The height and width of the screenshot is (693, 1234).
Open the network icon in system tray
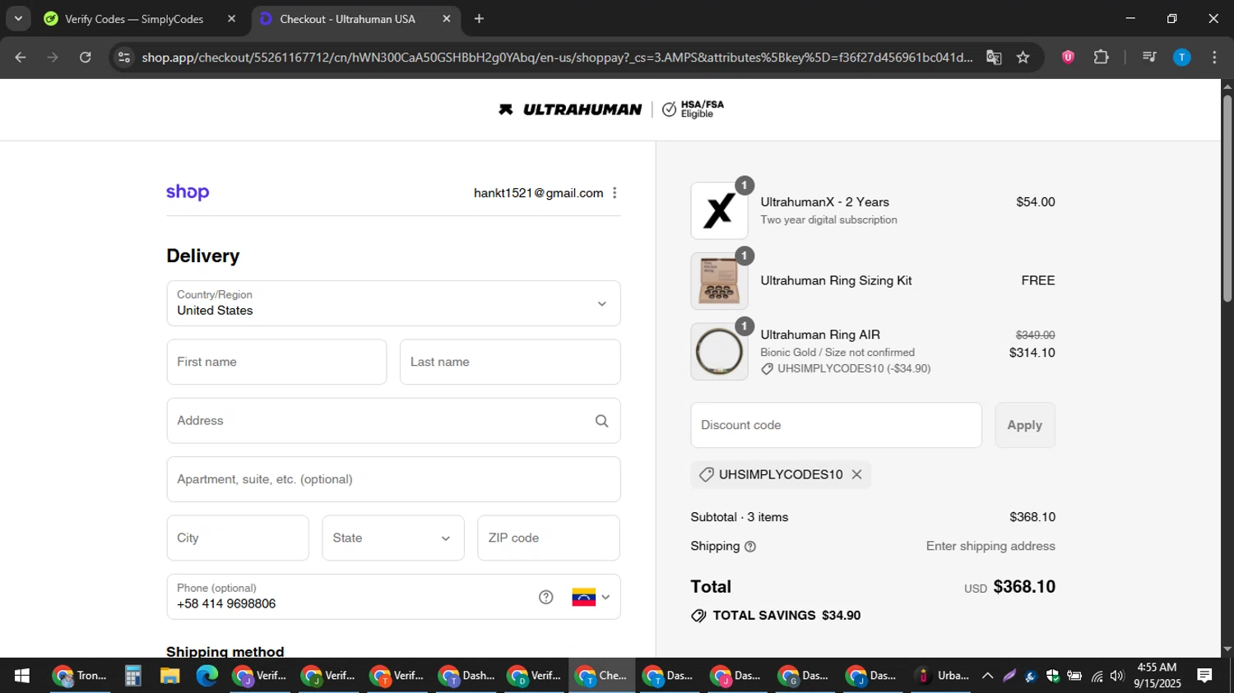point(1097,676)
